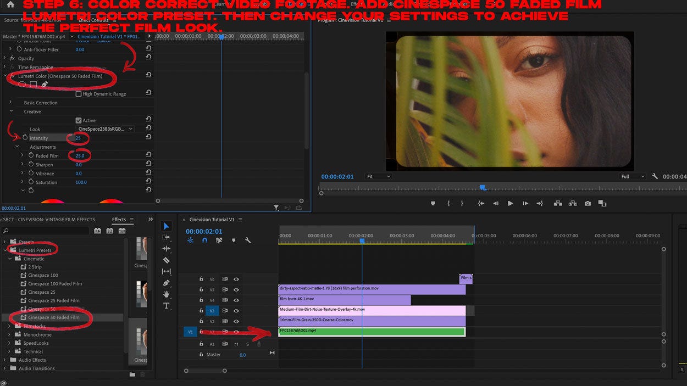This screenshot has width=687, height=386.
Task: Select 2 Strip preset
Action: tap(35, 267)
